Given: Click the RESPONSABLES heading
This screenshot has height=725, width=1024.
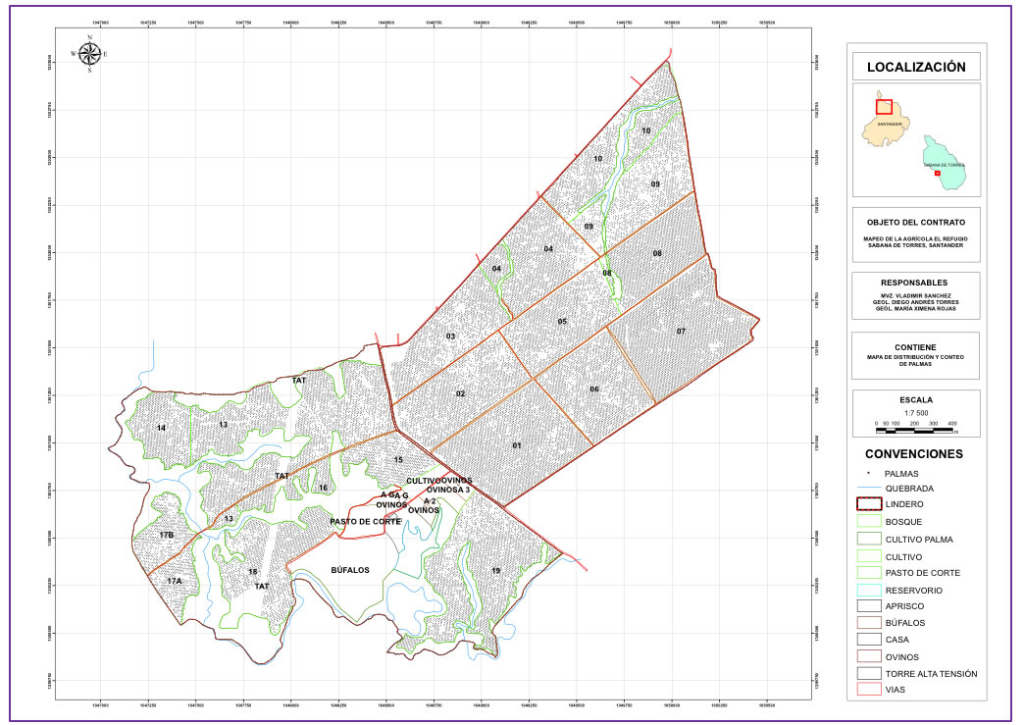Looking at the screenshot, I should point(913,283).
